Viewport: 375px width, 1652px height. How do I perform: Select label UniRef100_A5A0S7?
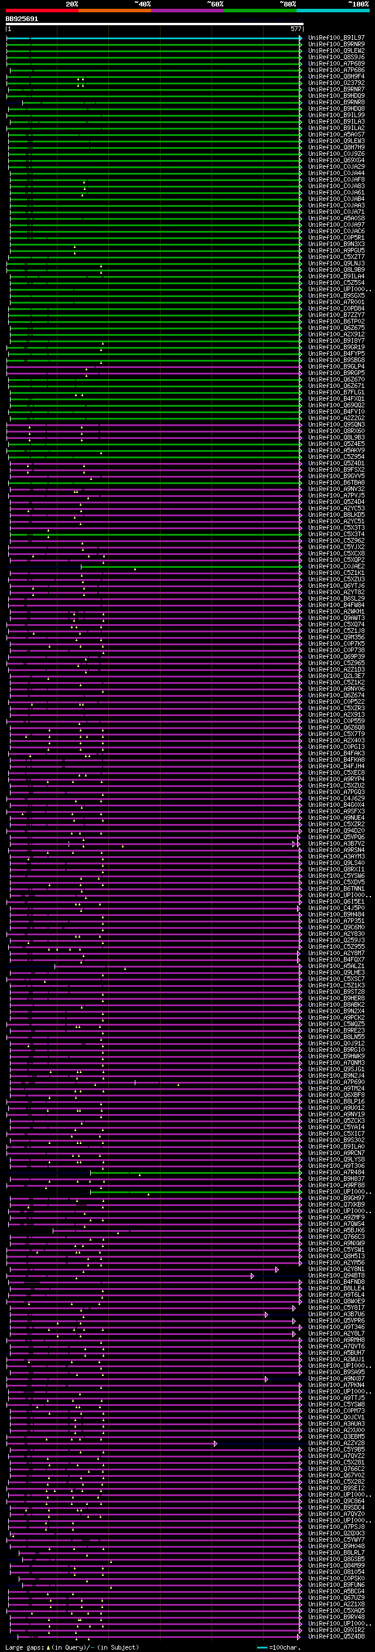coord(336,134)
